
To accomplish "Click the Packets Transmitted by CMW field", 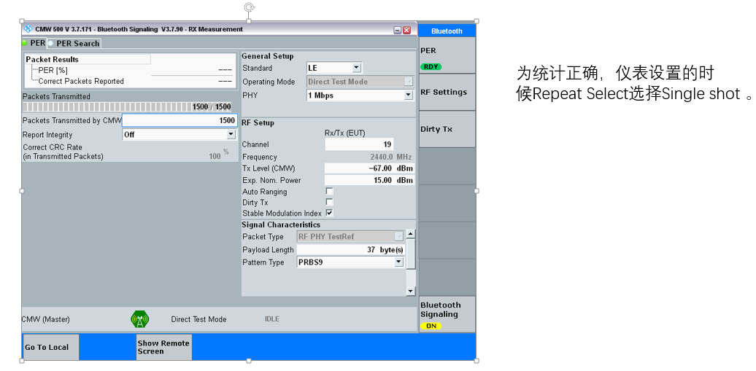I will [x=180, y=120].
